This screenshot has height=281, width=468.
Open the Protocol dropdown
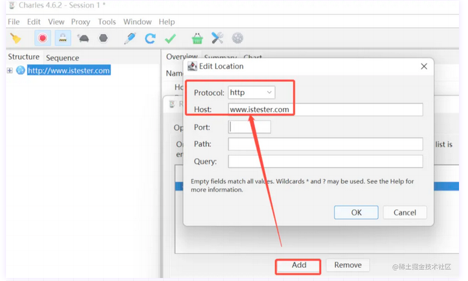click(x=251, y=92)
